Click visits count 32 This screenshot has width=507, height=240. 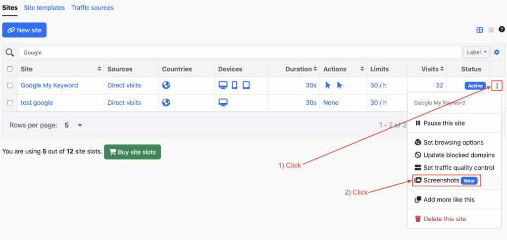point(440,85)
